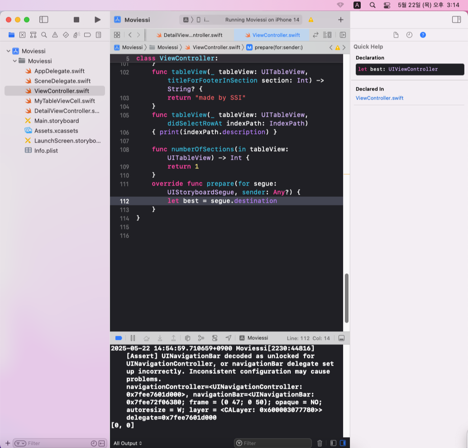Click the console Filter field
Screen dimensions: 468x448
pos(273,443)
